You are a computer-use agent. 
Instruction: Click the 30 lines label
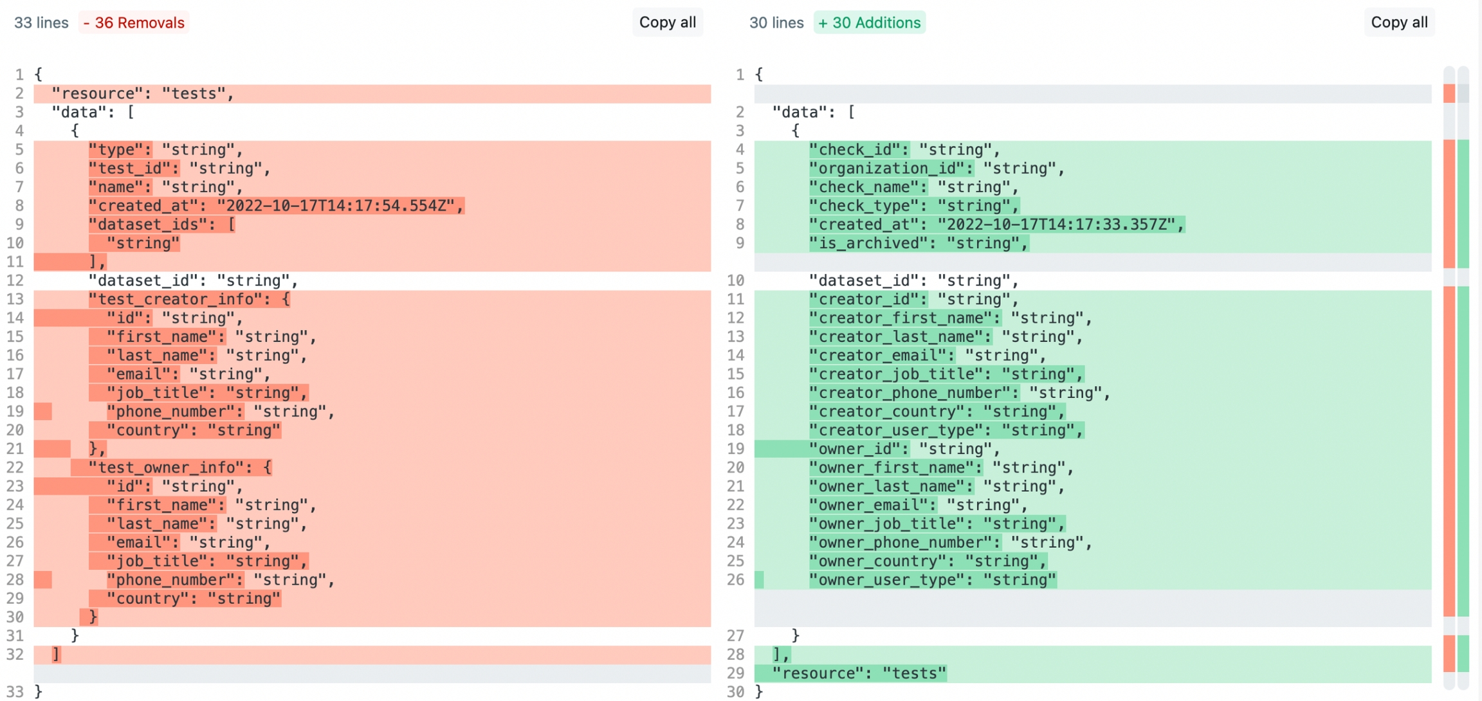(x=776, y=23)
